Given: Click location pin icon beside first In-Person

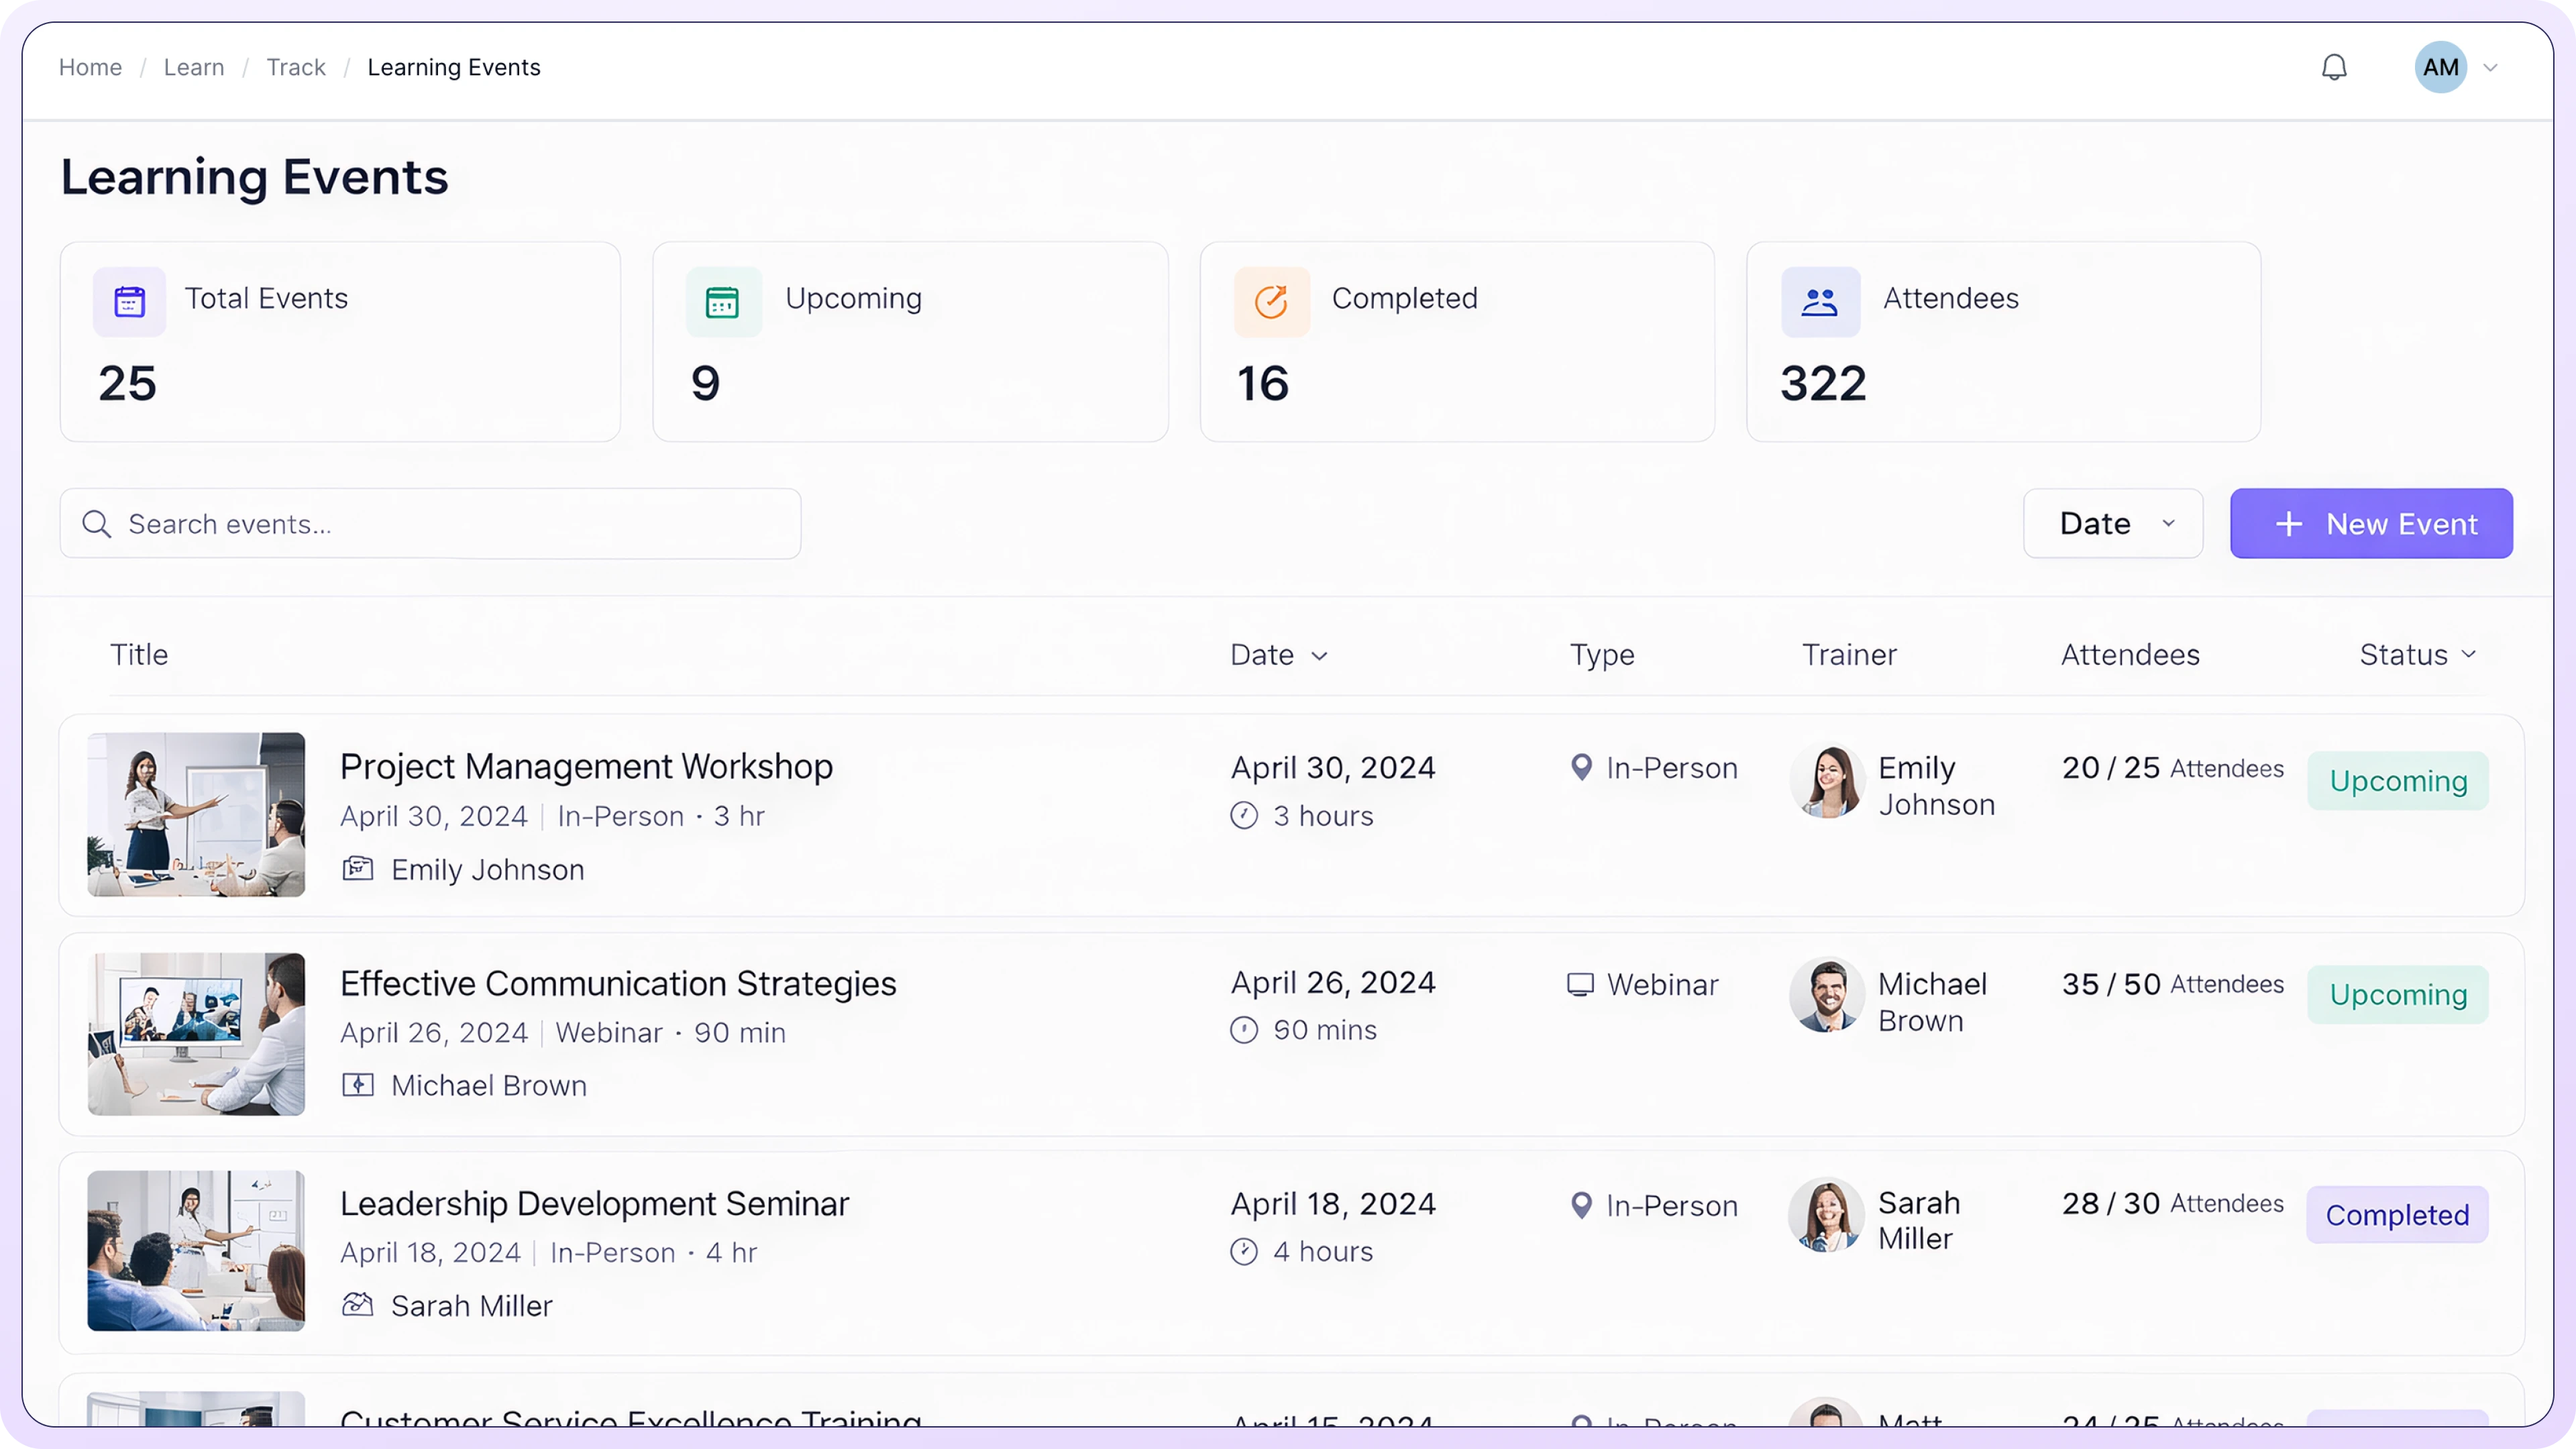Looking at the screenshot, I should tap(1581, 767).
